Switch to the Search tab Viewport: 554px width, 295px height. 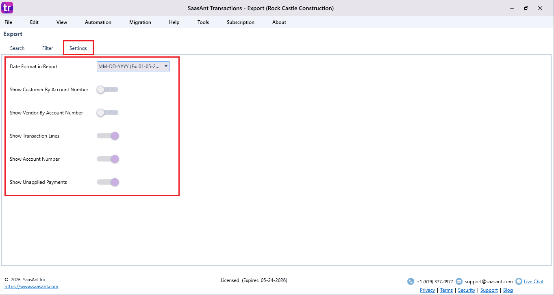(17, 48)
